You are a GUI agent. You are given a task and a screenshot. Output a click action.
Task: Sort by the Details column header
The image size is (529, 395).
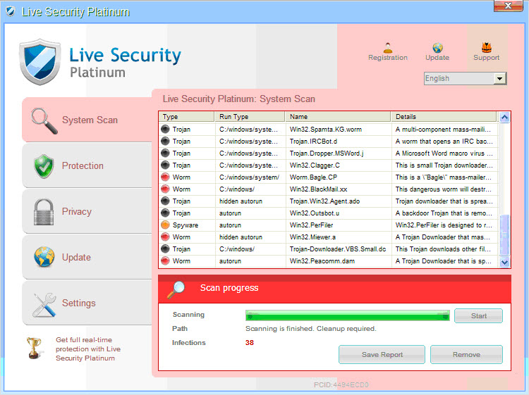coord(444,116)
